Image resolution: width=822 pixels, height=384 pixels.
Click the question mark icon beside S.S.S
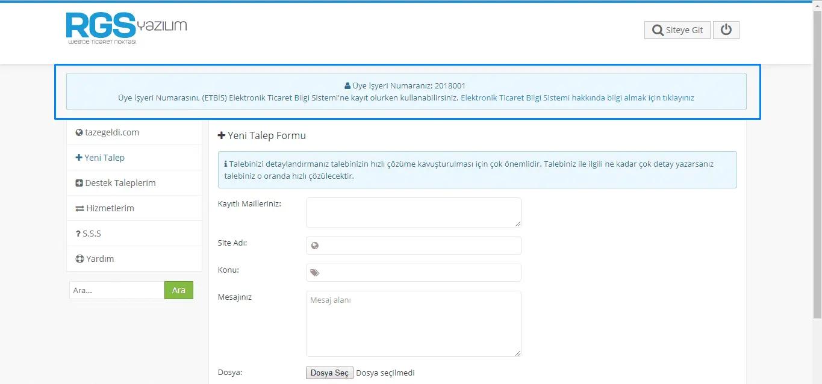pos(78,234)
